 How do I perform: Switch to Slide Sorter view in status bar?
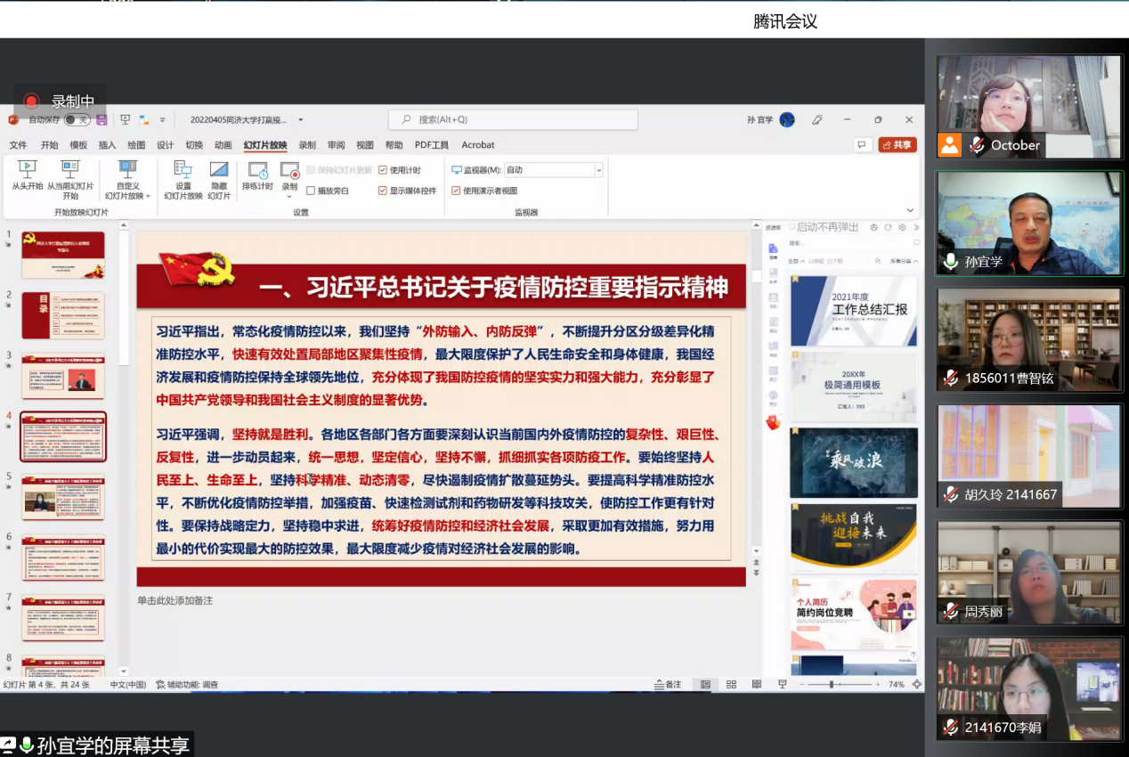(731, 685)
